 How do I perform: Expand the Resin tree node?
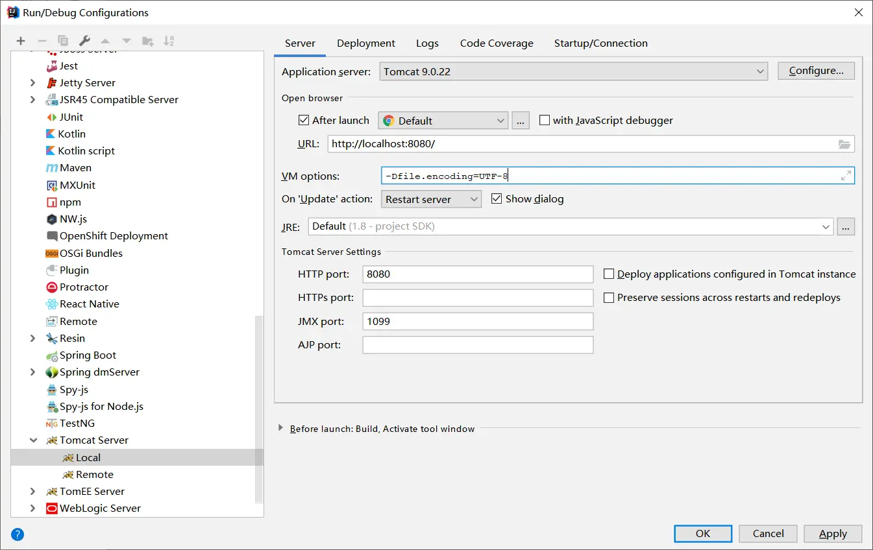point(33,338)
